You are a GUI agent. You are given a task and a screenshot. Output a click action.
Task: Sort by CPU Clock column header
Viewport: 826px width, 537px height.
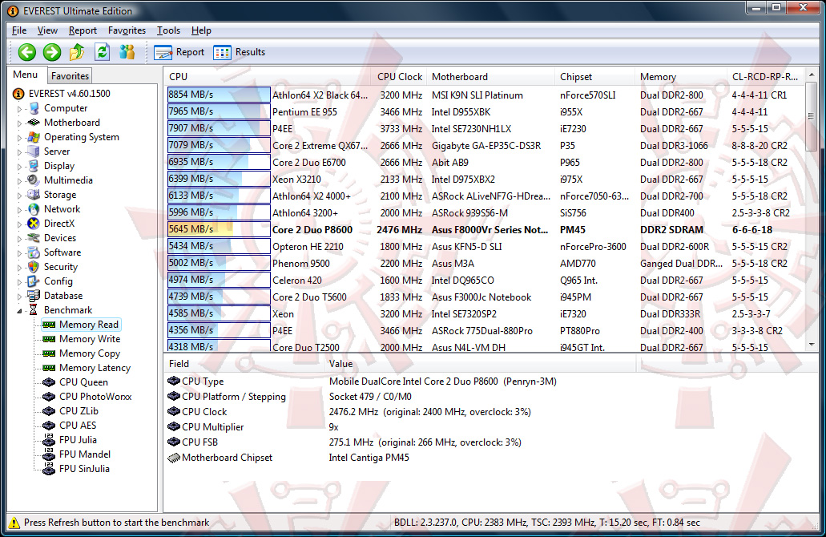point(399,77)
